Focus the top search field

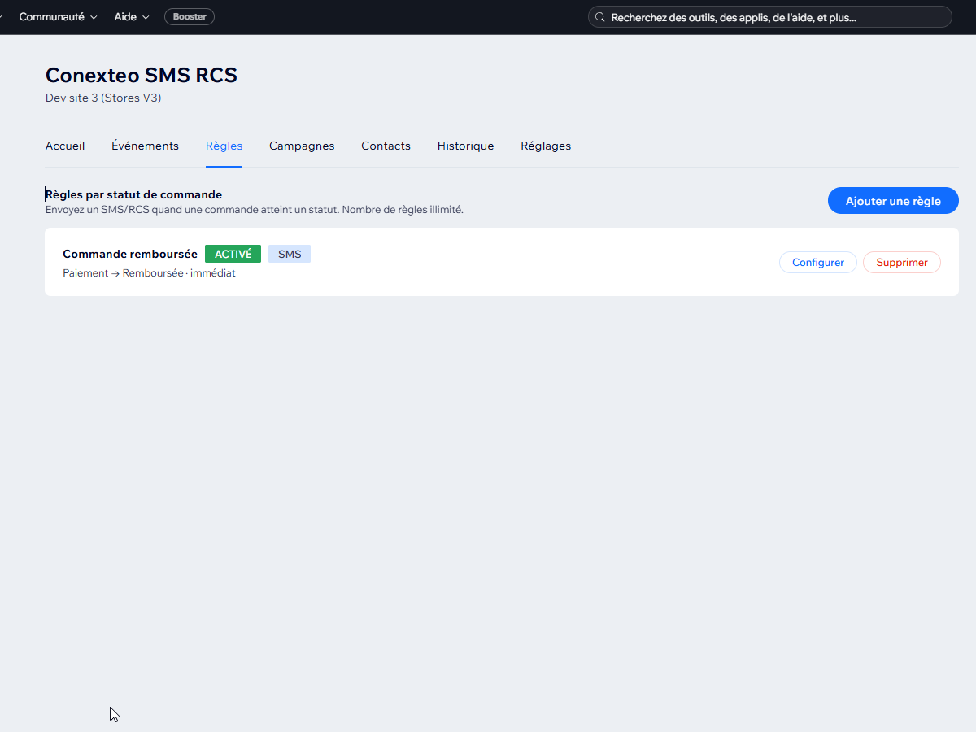pyautogui.click(x=769, y=17)
